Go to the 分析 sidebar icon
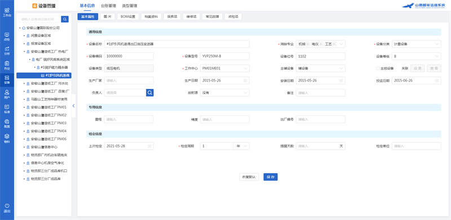The image size is (451, 220). click(7, 51)
